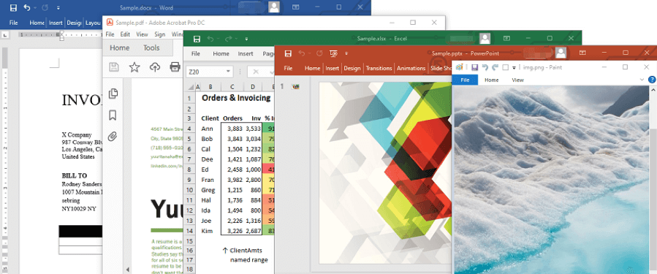Click the Save icon in Excel's title bar
The image size is (657, 274).
click(x=197, y=39)
